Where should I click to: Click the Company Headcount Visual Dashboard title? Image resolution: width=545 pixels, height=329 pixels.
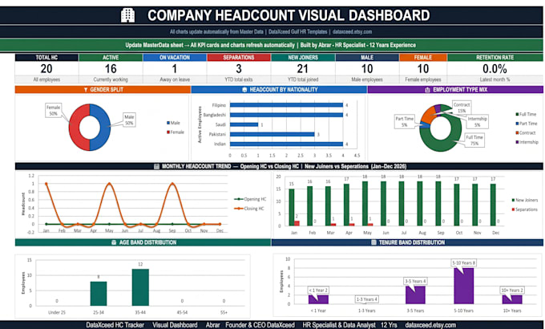[289, 15]
